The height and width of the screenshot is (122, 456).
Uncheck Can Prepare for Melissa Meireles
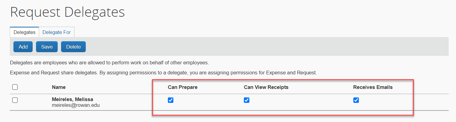pyautogui.click(x=171, y=100)
